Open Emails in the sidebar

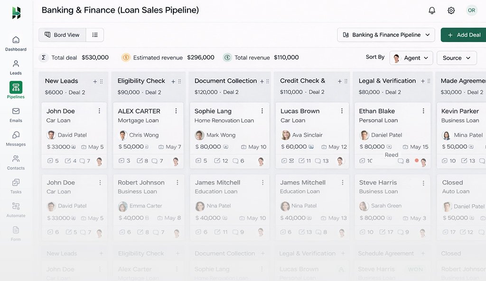coord(16,114)
